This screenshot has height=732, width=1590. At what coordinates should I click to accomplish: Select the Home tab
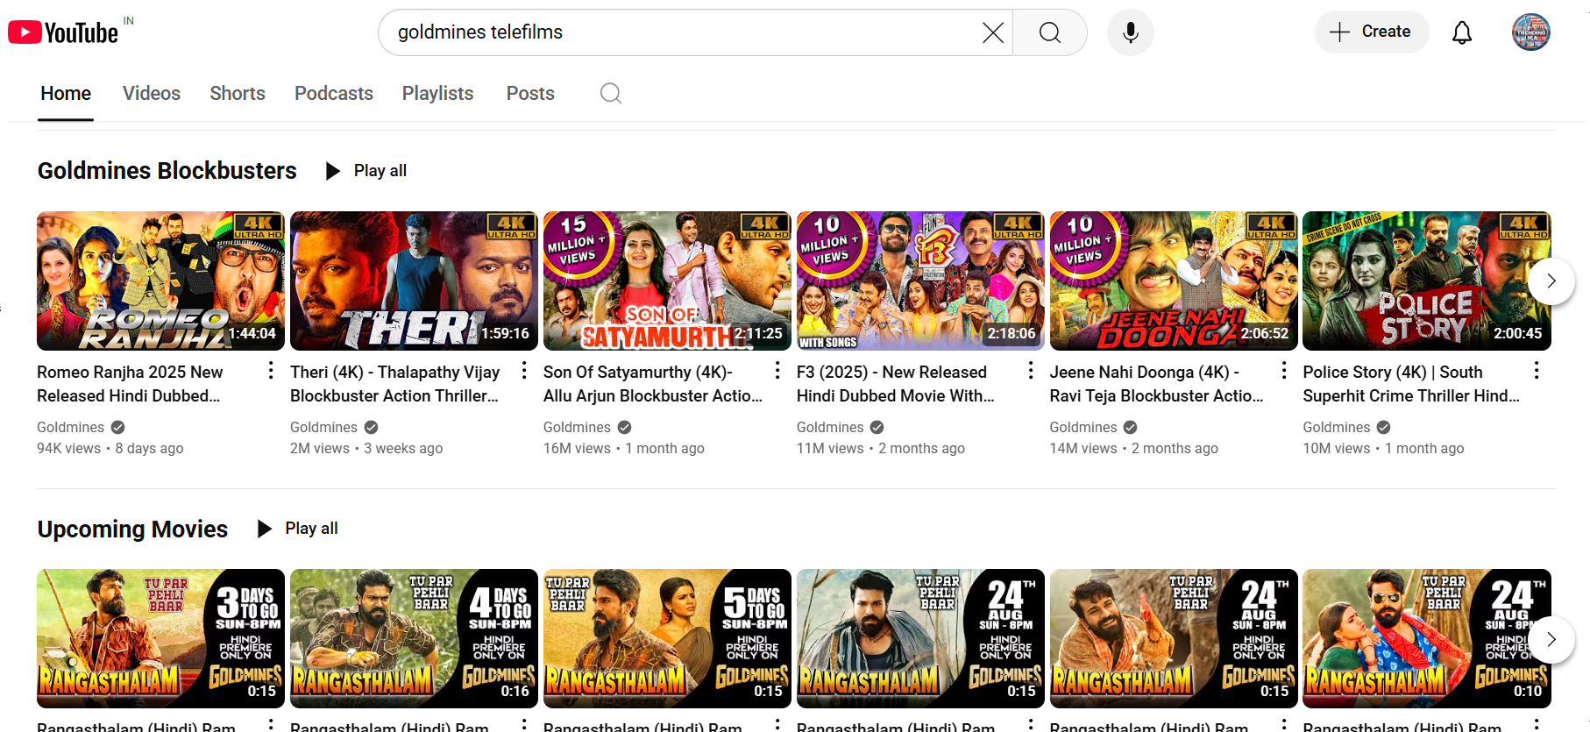pos(66,94)
